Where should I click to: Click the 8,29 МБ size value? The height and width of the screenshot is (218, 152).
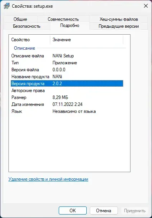click(60, 97)
